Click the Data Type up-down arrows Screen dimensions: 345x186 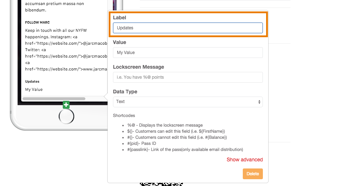[x=259, y=102]
